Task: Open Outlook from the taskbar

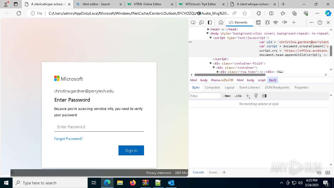Action: pos(171,183)
